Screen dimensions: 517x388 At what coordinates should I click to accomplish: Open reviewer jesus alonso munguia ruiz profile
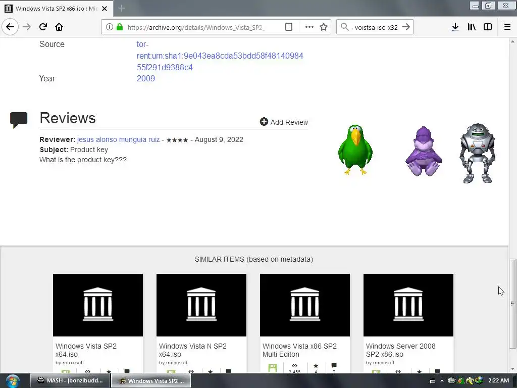coord(118,139)
